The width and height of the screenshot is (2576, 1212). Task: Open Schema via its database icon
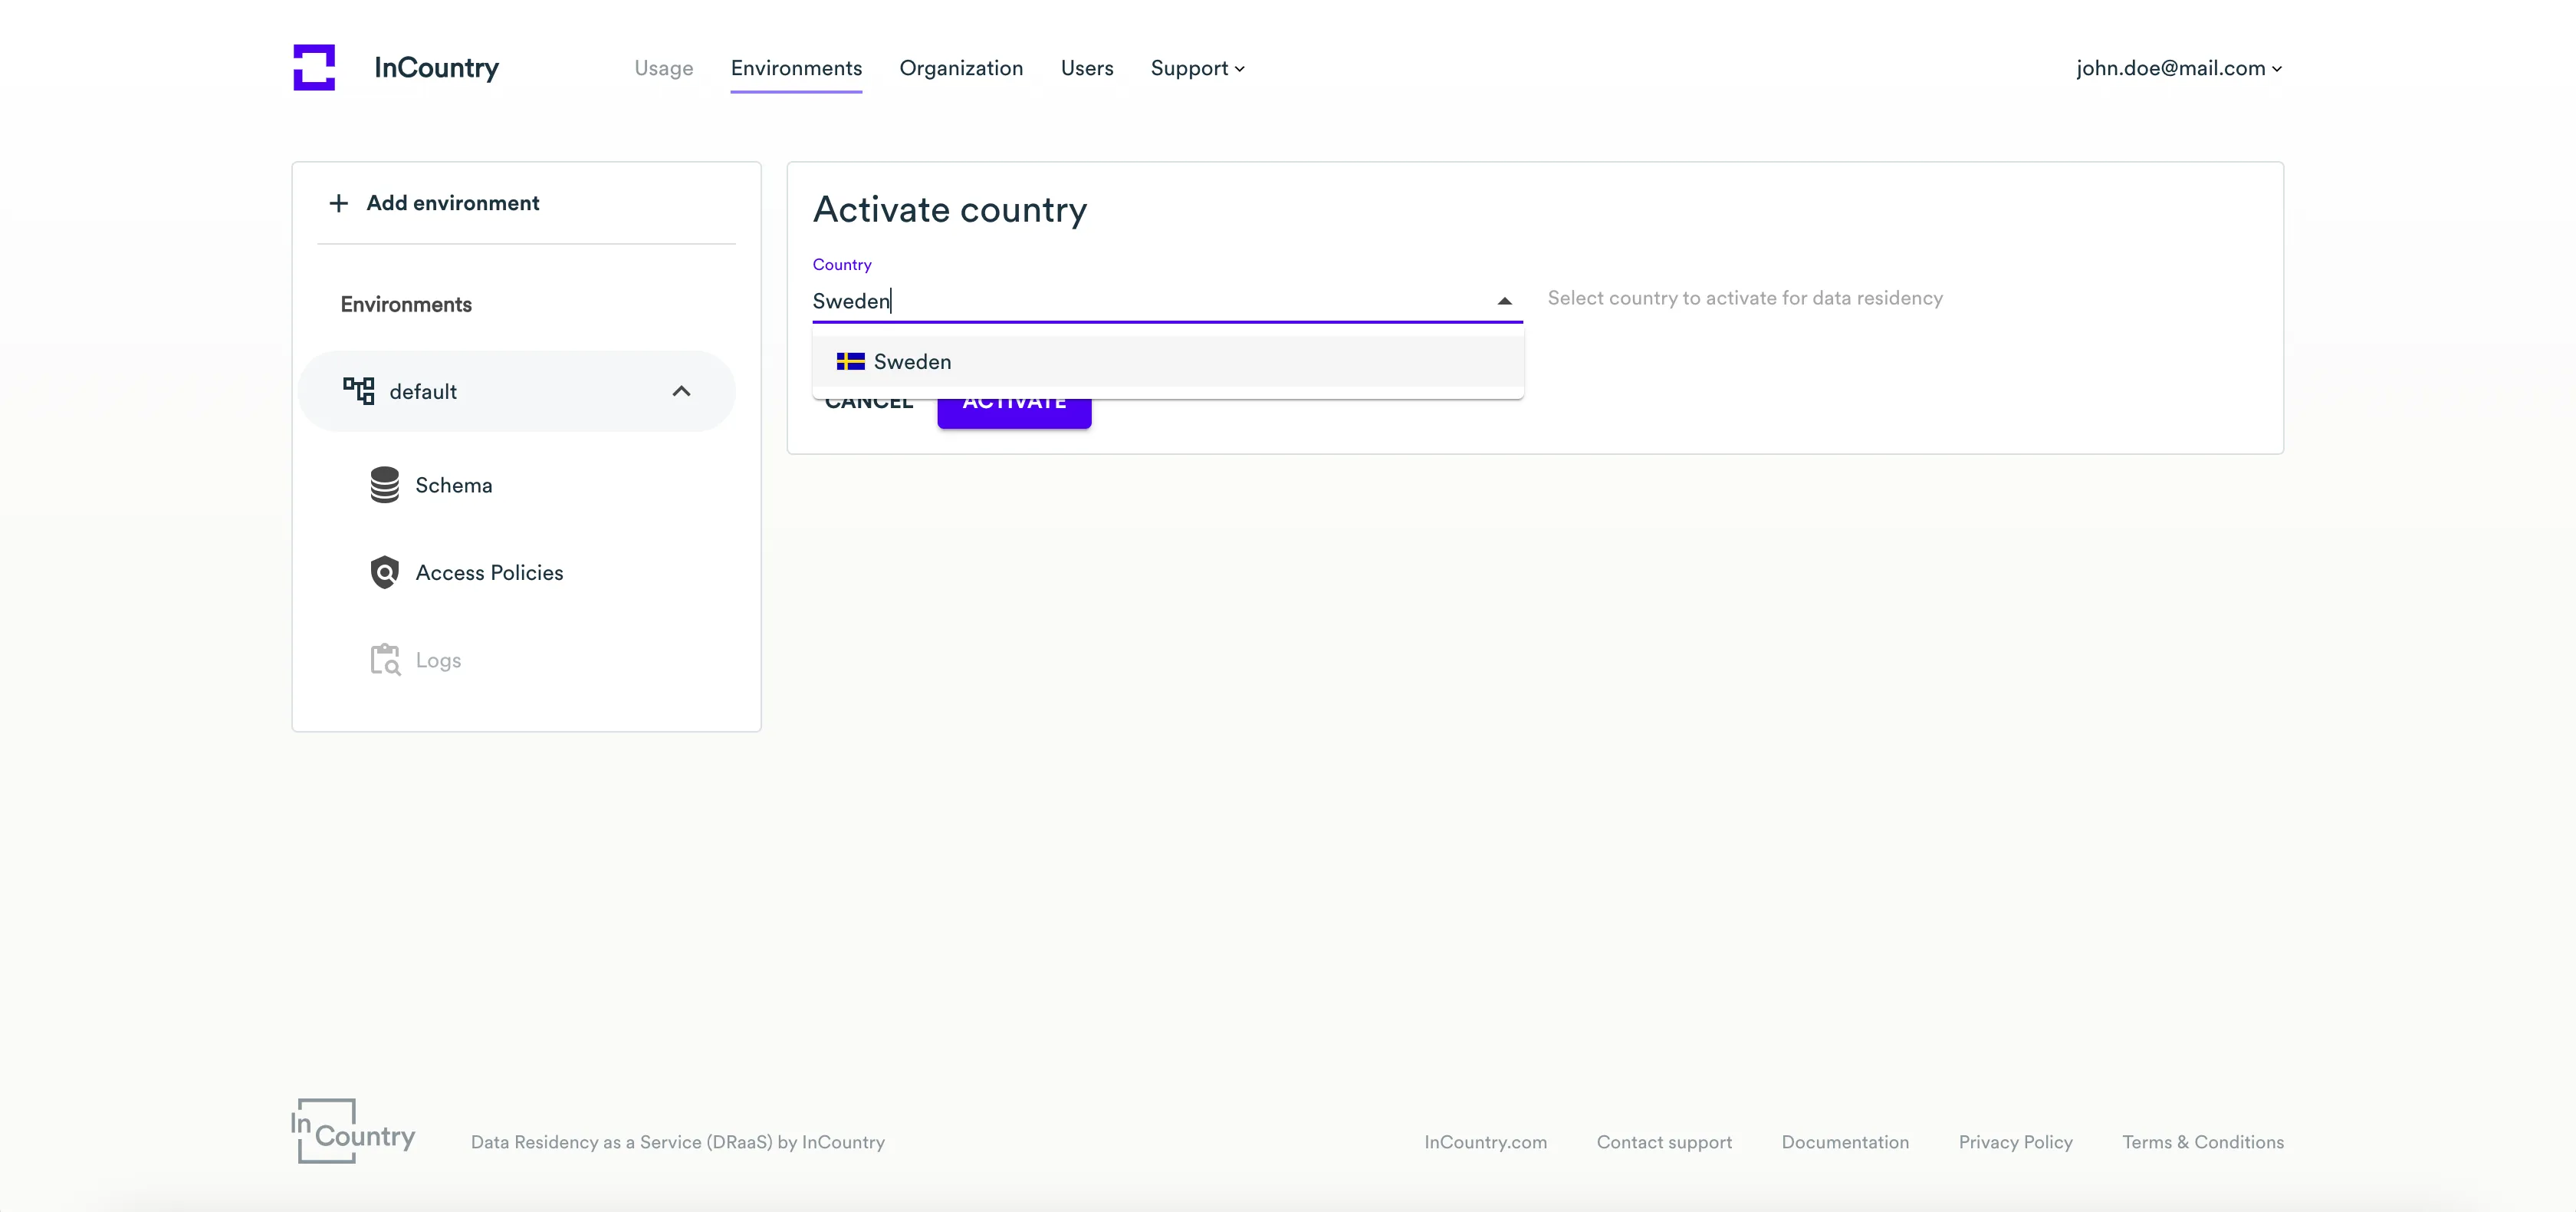point(384,486)
